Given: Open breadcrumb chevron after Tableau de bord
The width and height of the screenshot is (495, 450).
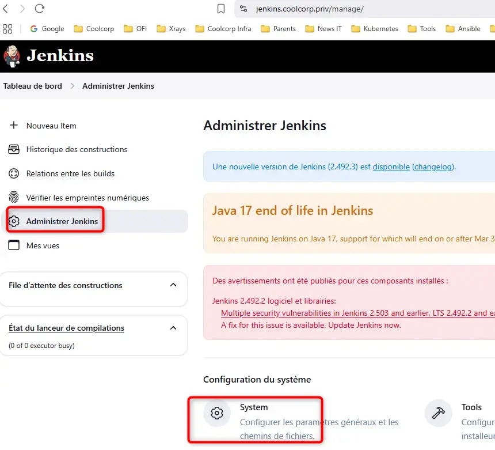Looking at the screenshot, I should coord(73,86).
